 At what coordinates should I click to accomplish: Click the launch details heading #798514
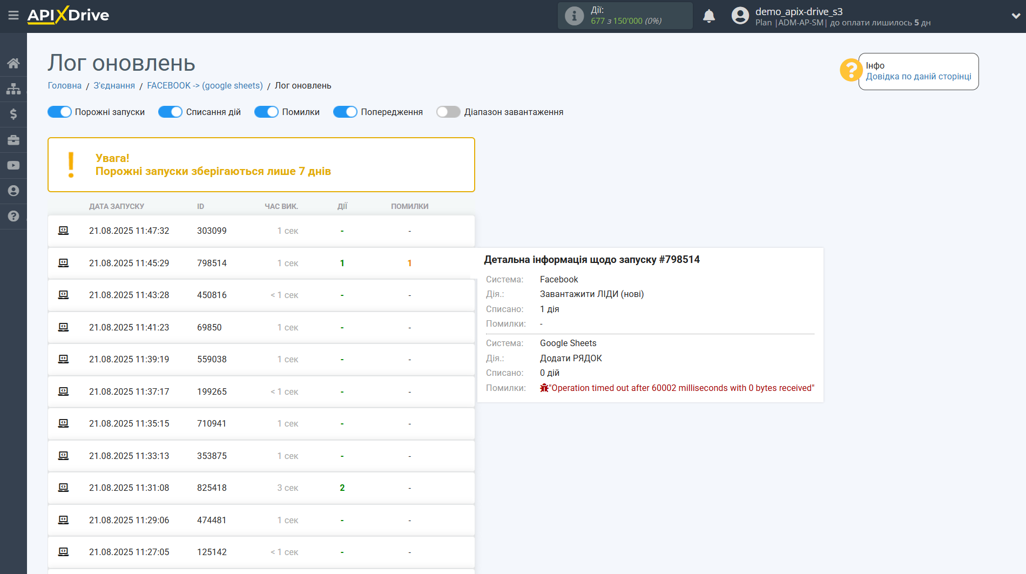point(592,259)
